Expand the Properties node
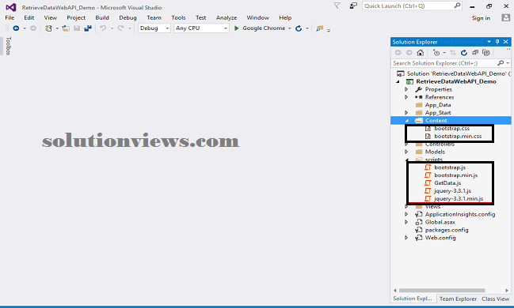 pos(406,89)
